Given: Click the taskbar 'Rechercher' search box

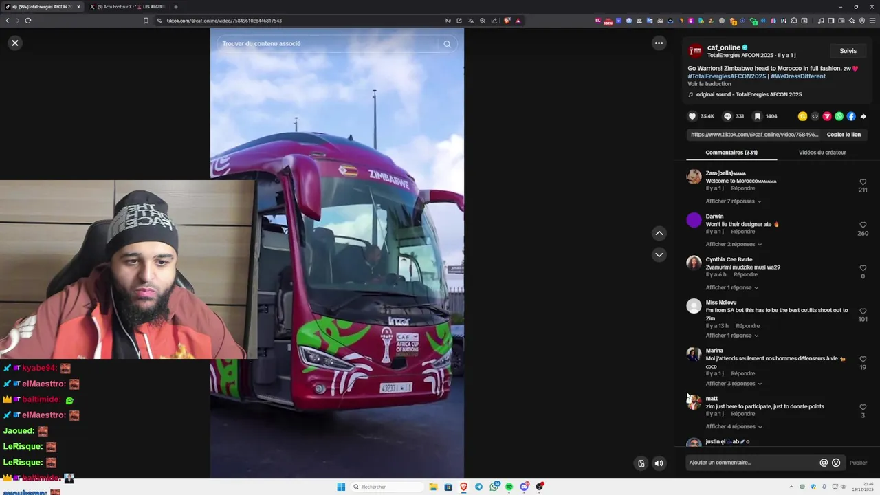Looking at the screenshot, I should point(387,487).
